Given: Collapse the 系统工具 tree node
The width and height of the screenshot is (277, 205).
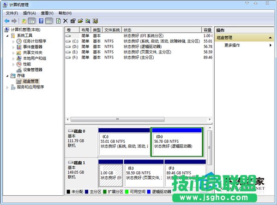Looking at the screenshot, I should coord(7,36).
